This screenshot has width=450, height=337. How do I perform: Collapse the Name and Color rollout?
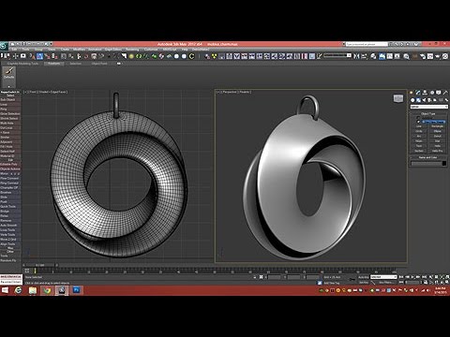click(427, 157)
